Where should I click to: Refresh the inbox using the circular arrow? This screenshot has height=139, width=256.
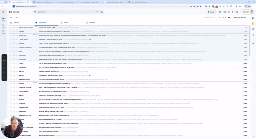pyautogui.click(x=17, y=17)
